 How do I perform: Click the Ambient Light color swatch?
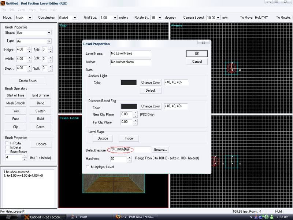coord(129,82)
